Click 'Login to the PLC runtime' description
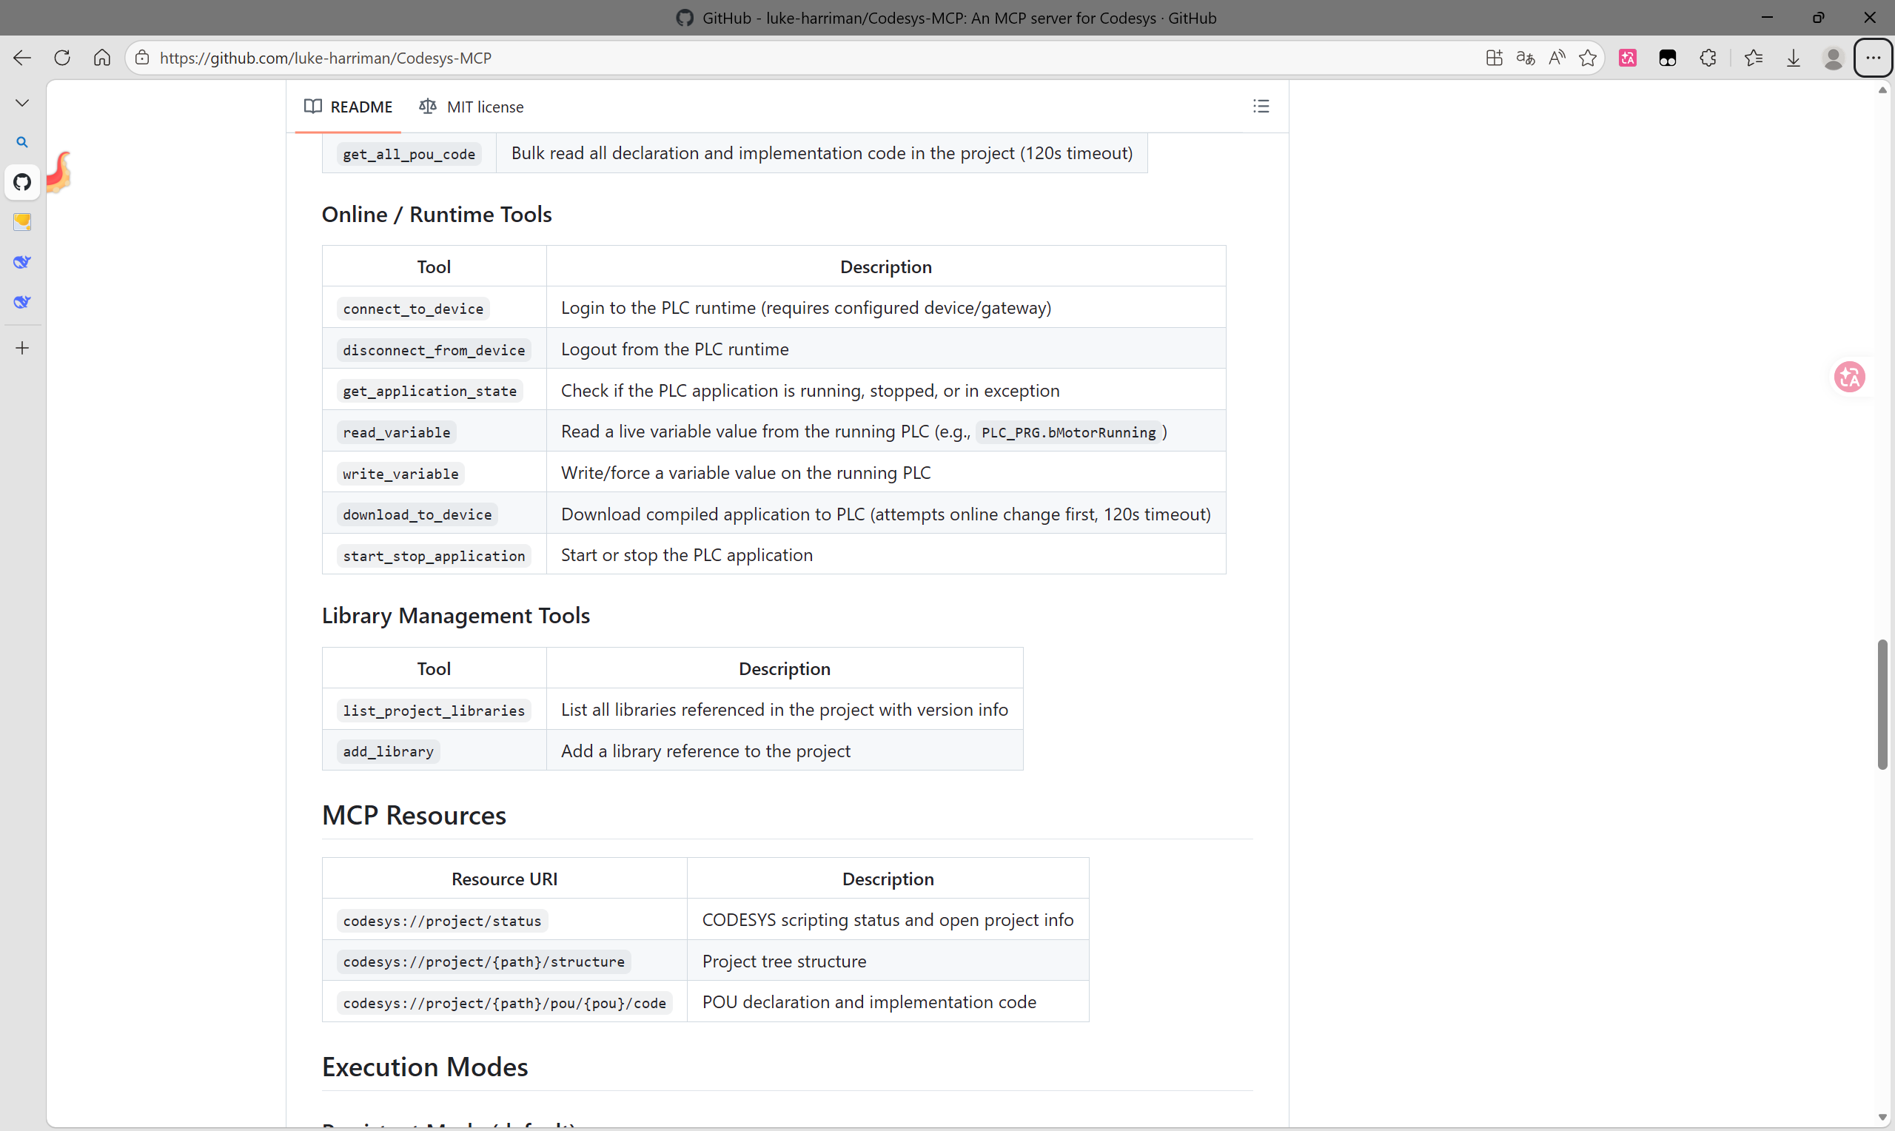This screenshot has width=1895, height=1131. (x=806, y=308)
